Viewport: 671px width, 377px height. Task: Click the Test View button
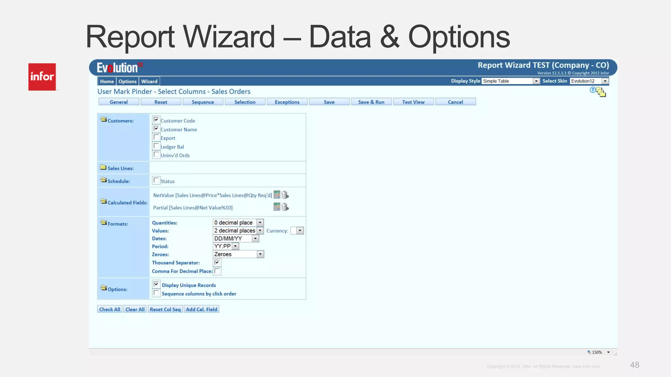click(413, 102)
